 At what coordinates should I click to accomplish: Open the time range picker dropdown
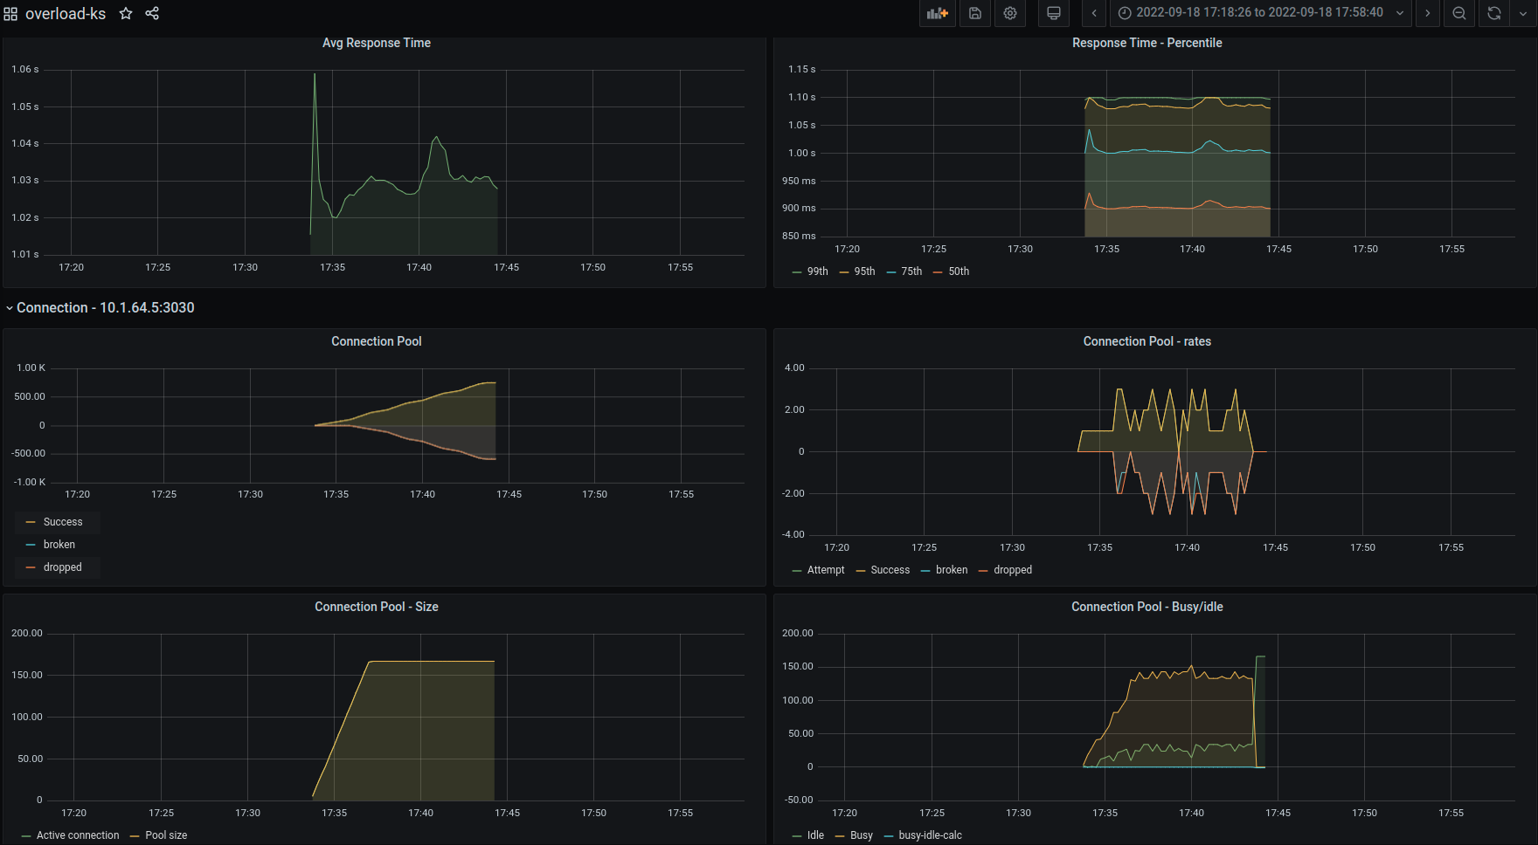pyautogui.click(x=1261, y=13)
